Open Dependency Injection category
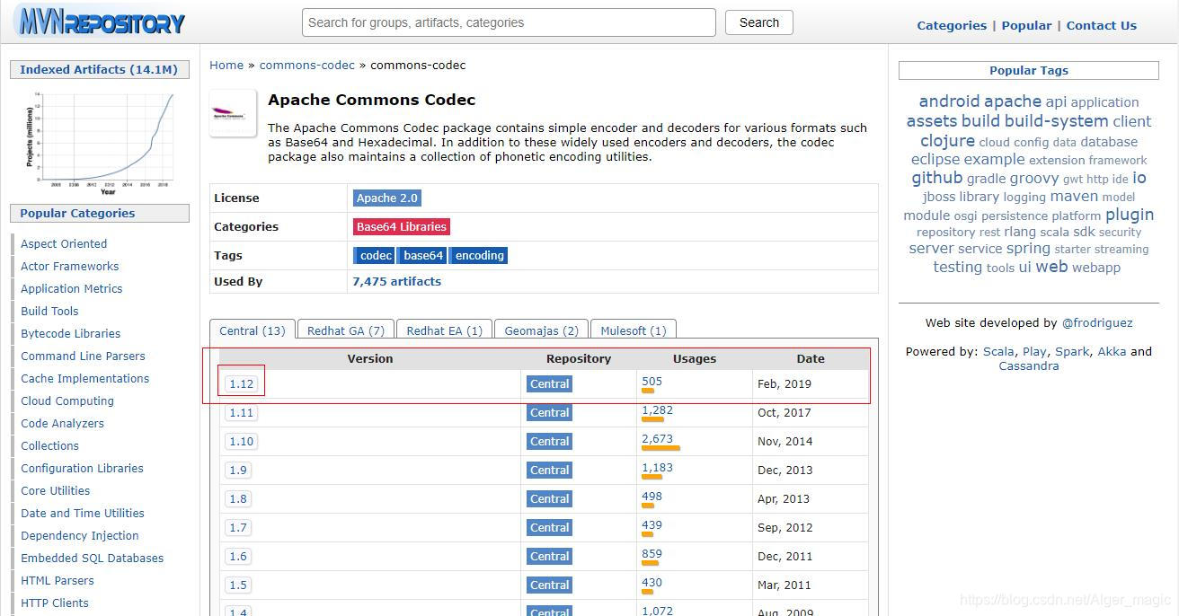Image resolution: width=1179 pixels, height=616 pixels. [80, 535]
